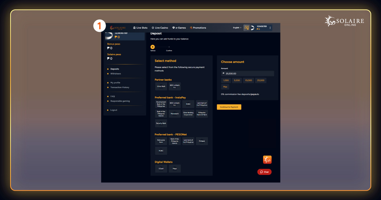This screenshot has height=200, width=381.
Task: Open Responsible gaming
Action: (120, 101)
